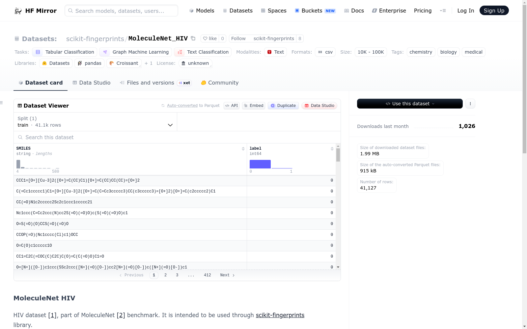Open Spaces in the top navigation

[x=273, y=11]
